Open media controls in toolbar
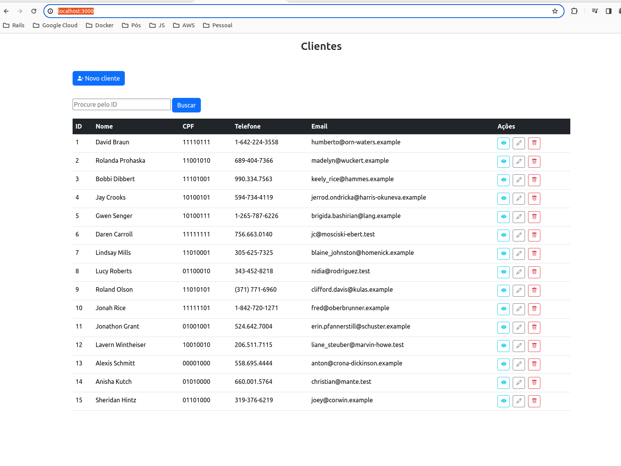 coord(595,11)
